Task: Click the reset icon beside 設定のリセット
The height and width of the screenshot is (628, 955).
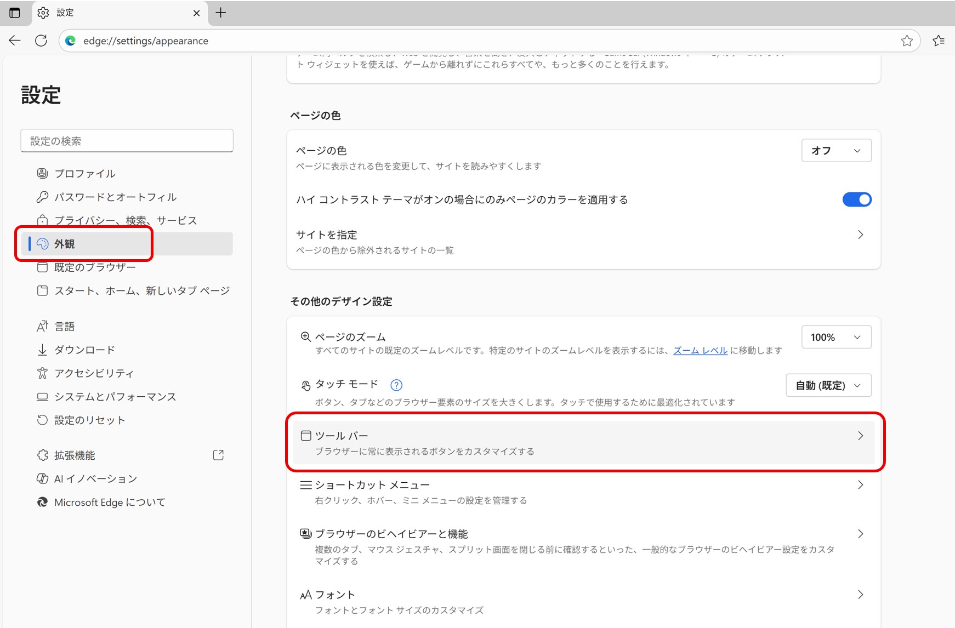Action: tap(42, 420)
